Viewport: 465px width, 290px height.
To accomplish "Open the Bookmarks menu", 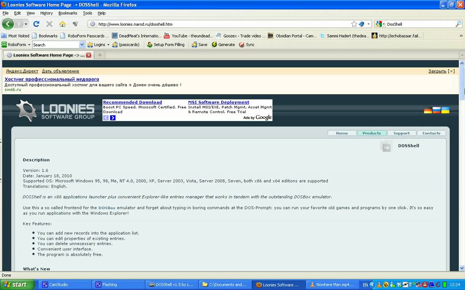I will coord(68,13).
